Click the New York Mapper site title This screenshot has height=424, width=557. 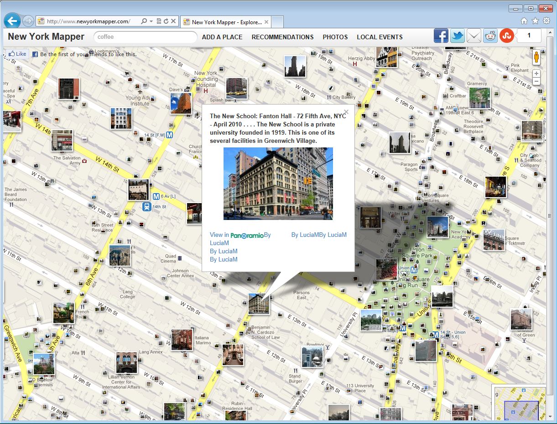pos(46,37)
